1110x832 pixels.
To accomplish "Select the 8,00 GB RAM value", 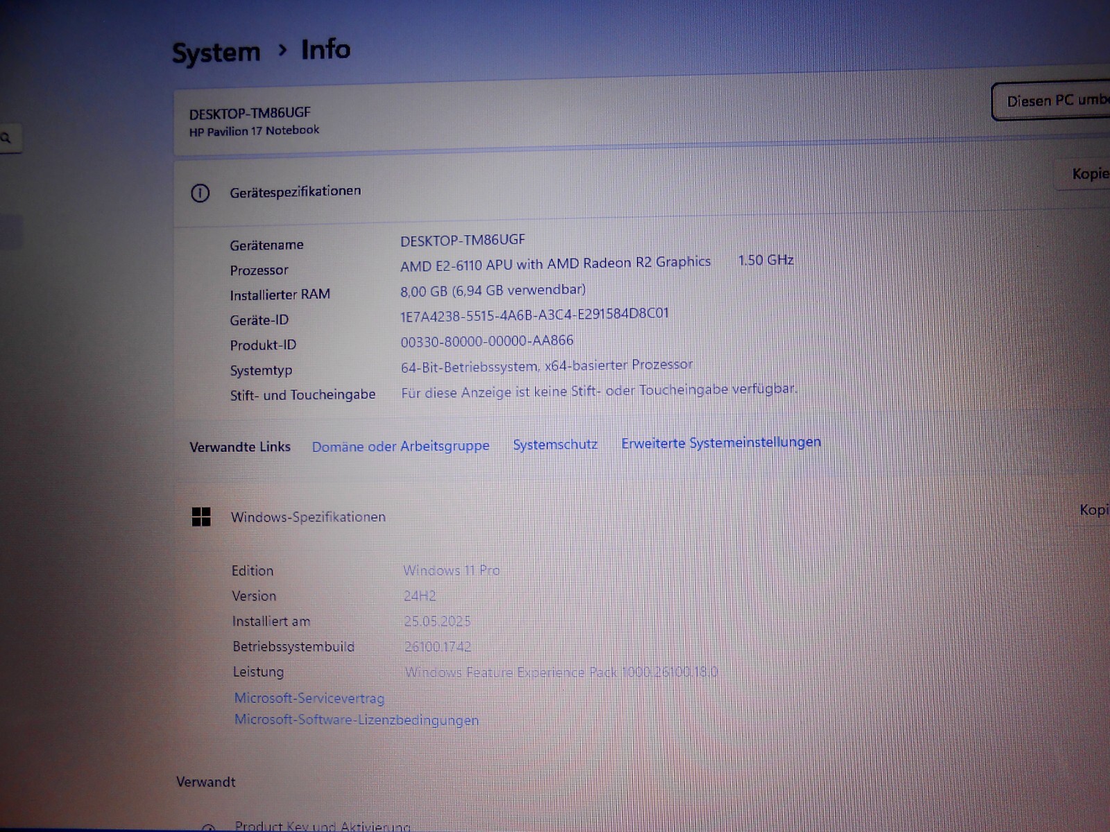I will click(493, 290).
